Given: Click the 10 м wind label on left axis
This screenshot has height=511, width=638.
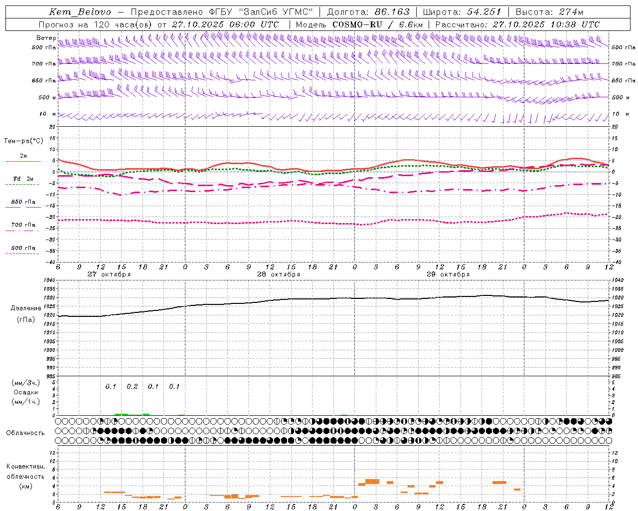Looking at the screenshot, I should [x=48, y=114].
